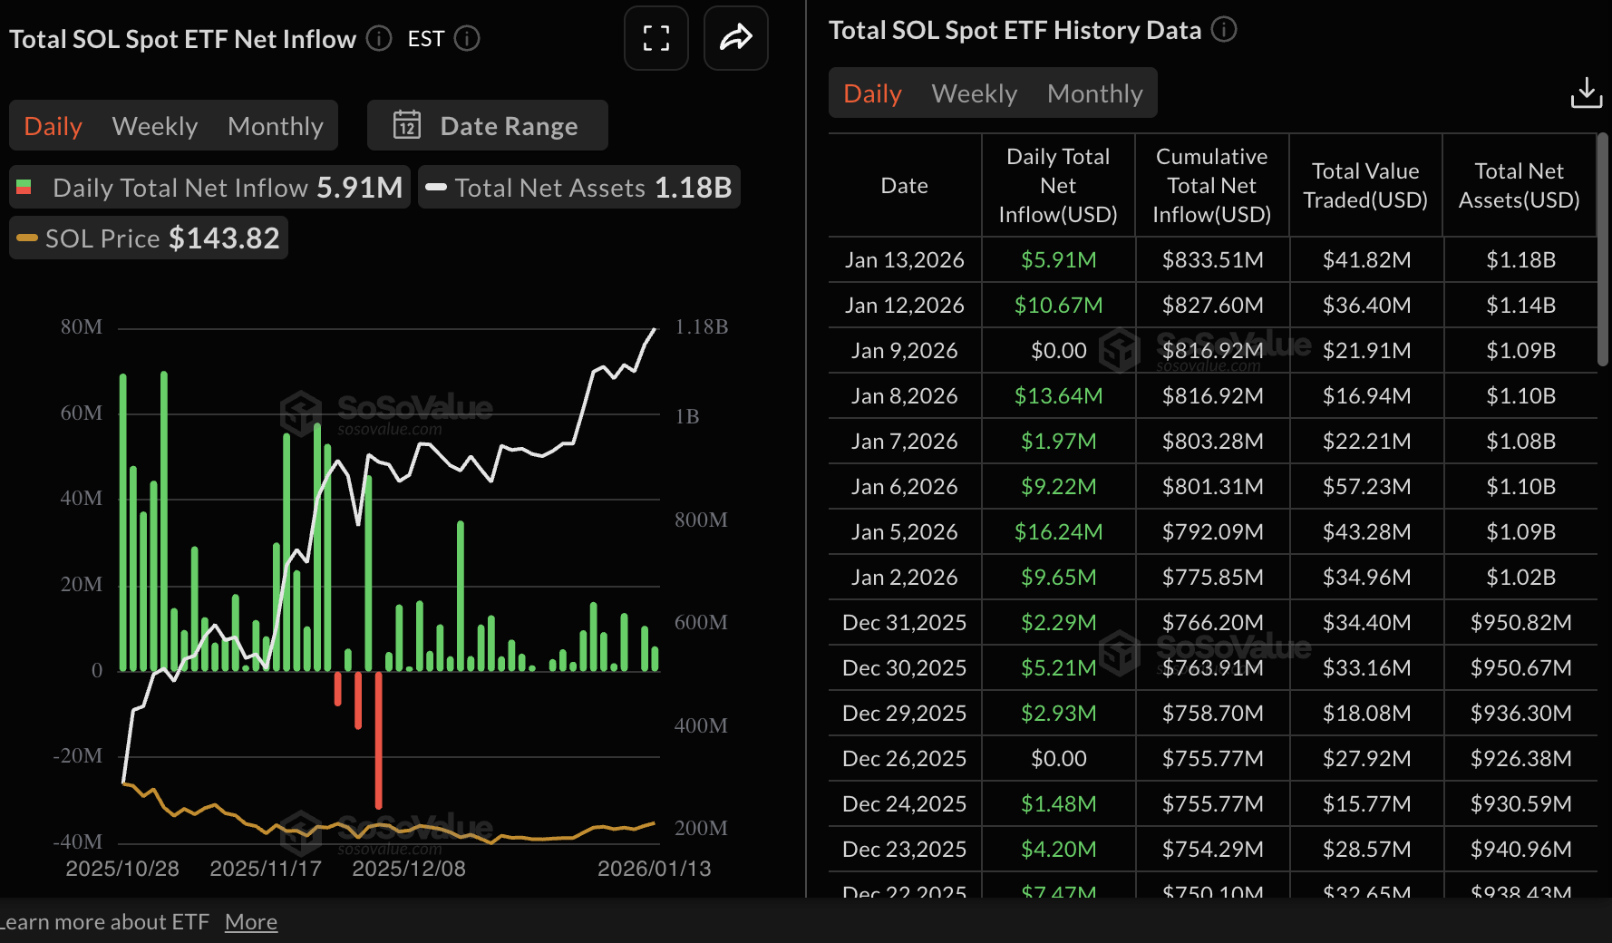Click the More link about ETF
The image size is (1612, 943).
tap(251, 922)
